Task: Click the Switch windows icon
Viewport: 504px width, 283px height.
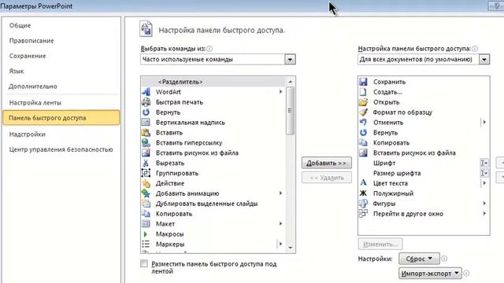Action: (363, 214)
